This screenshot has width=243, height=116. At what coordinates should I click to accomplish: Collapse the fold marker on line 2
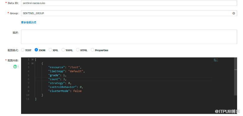coord(33,63)
